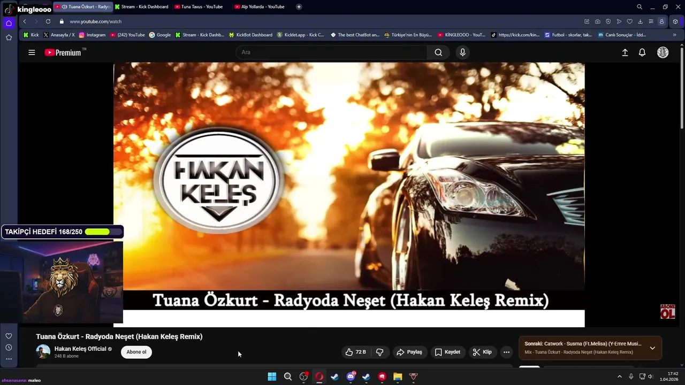685x385 pixels.
Task: Open the browser downloads icon
Action: [x=640, y=21]
